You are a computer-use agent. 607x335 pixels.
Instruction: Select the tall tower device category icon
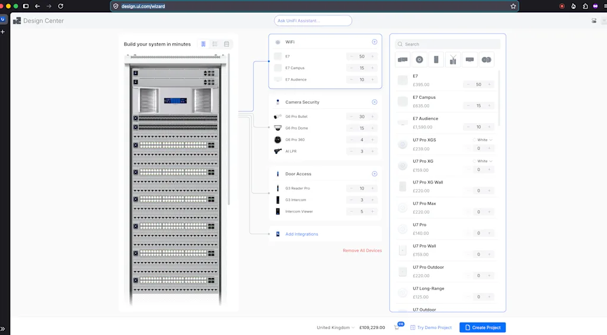tap(436, 60)
